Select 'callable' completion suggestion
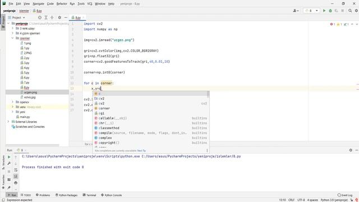Screen dimensions: 359x202 point(151,118)
